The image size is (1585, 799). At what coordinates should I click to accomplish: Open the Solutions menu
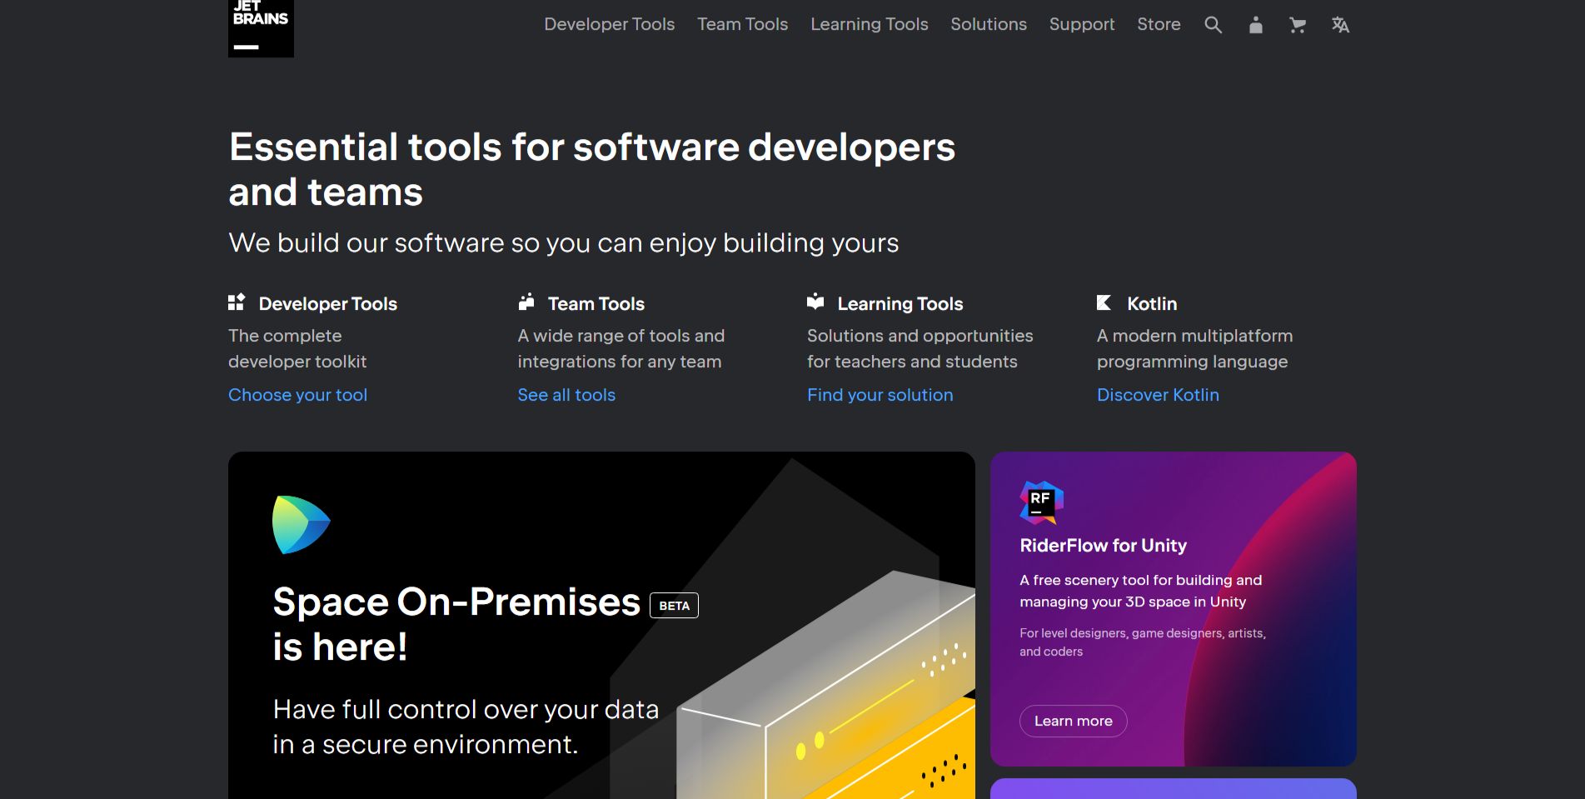pyautogui.click(x=989, y=24)
